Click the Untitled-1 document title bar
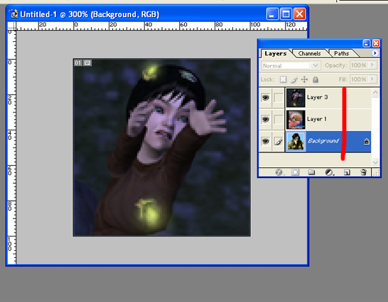Screen dimensions: 388x302 157,14
